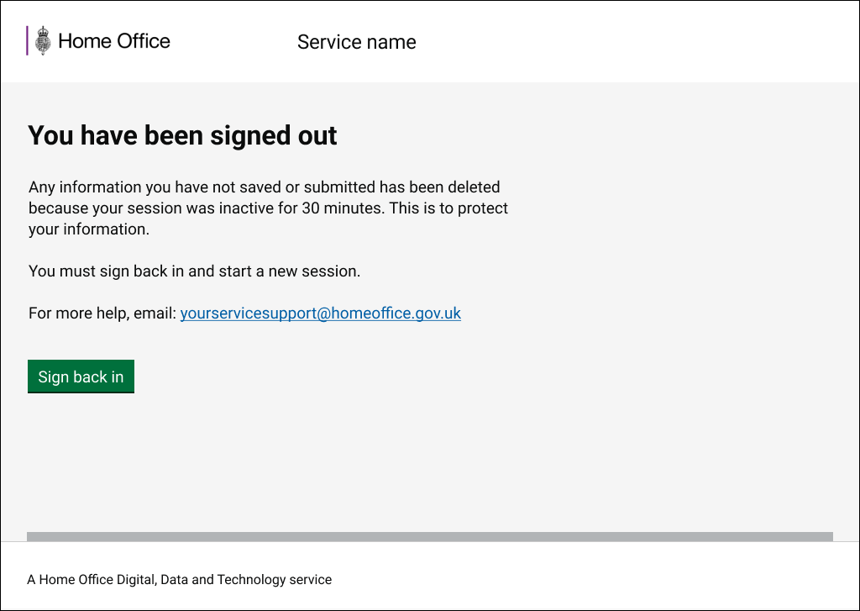Viewport: 860px width, 611px height.
Task: Click the words "30 minutes" in the paragraph
Action: point(349,208)
